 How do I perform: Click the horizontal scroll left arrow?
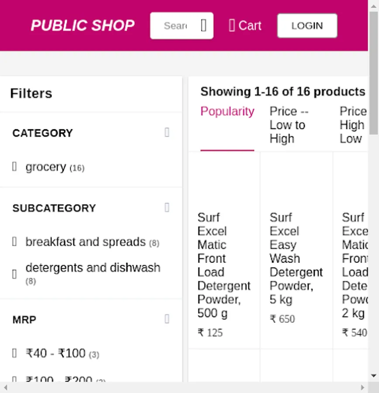5,387
